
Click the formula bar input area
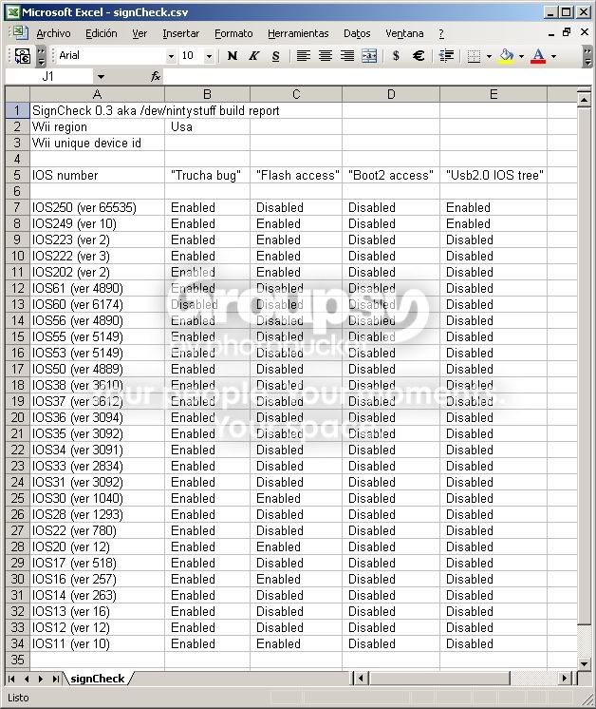377,76
